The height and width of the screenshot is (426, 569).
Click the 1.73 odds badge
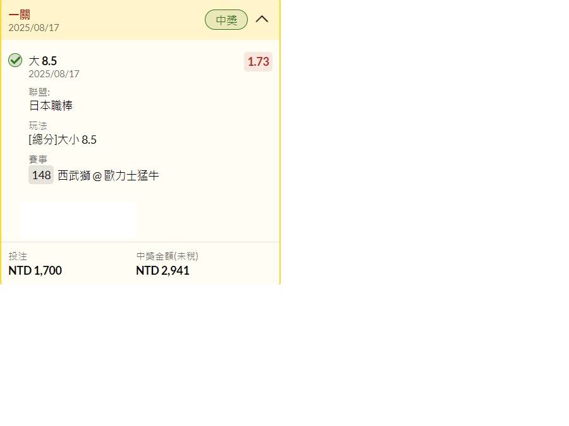[x=258, y=61]
